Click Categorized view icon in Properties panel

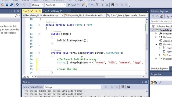152,82
